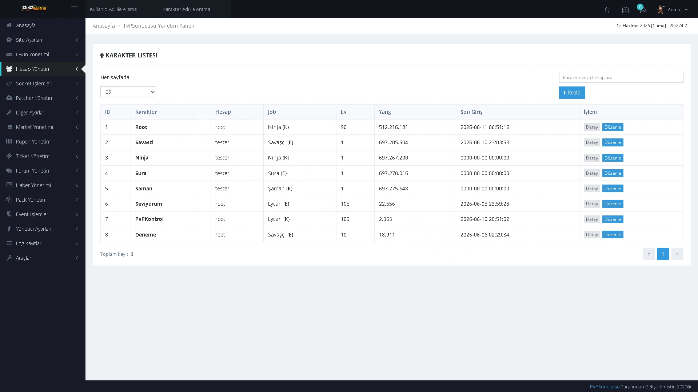This screenshot has height=392, width=698.
Task: Click the Oyun Yönetimi gamepad icon
Action: pos(9,54)
